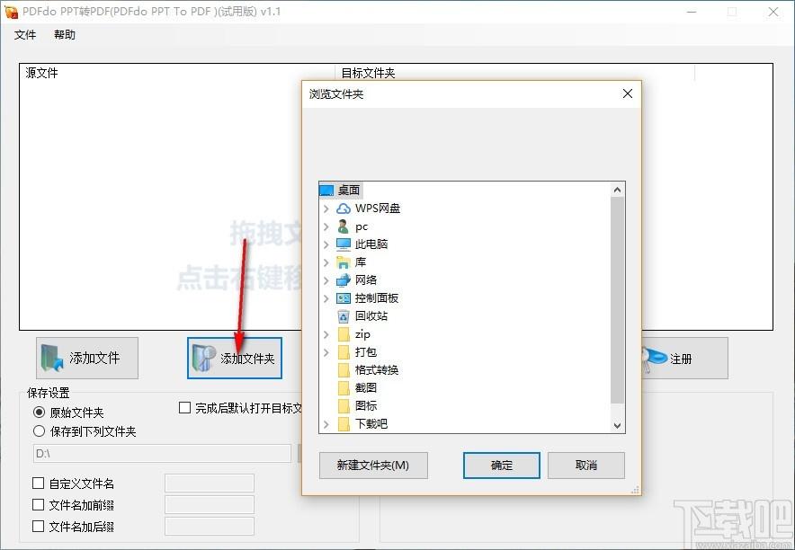Click the 回收站 recycle bin icon
This screenshot has height=550, width=795.
pyautogui.click(x=344, y=316)
